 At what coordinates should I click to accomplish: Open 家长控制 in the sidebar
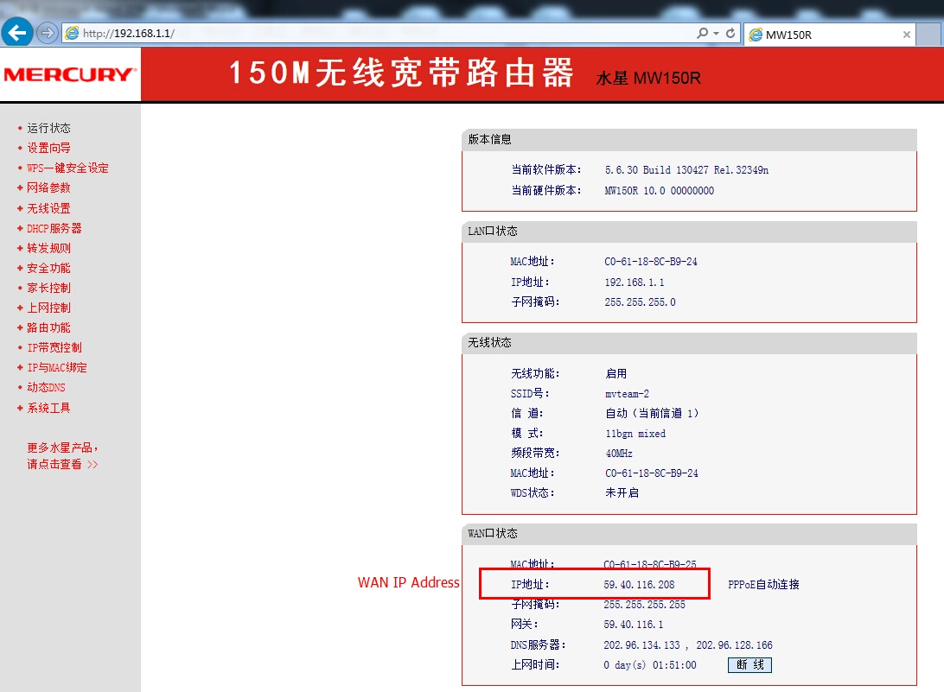48,288
